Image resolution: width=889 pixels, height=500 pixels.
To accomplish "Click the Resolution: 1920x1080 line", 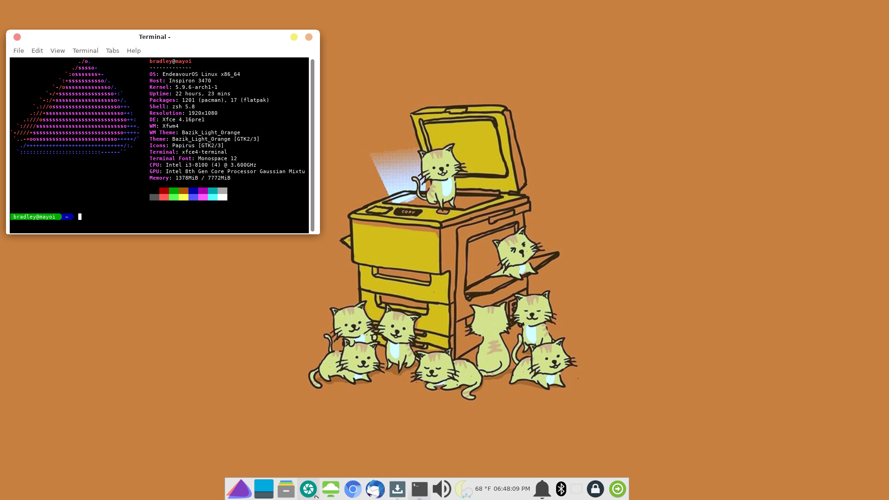I will pos(183,113).
